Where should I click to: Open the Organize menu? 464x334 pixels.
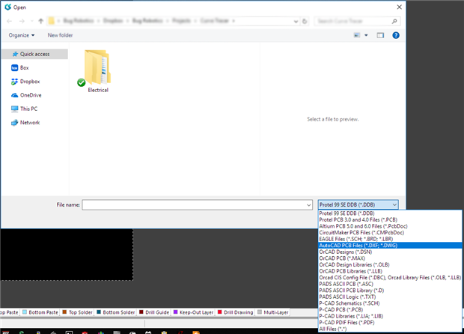[x=21, y=35]
